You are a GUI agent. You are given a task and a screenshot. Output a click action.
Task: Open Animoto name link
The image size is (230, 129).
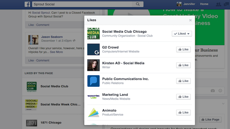109,110
